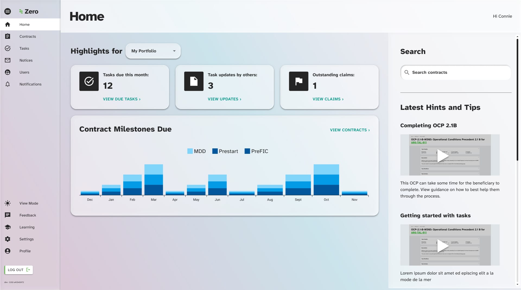Toggle PreFIC series swatch in the legend
The image size is (521, 290).
[247, 151]
